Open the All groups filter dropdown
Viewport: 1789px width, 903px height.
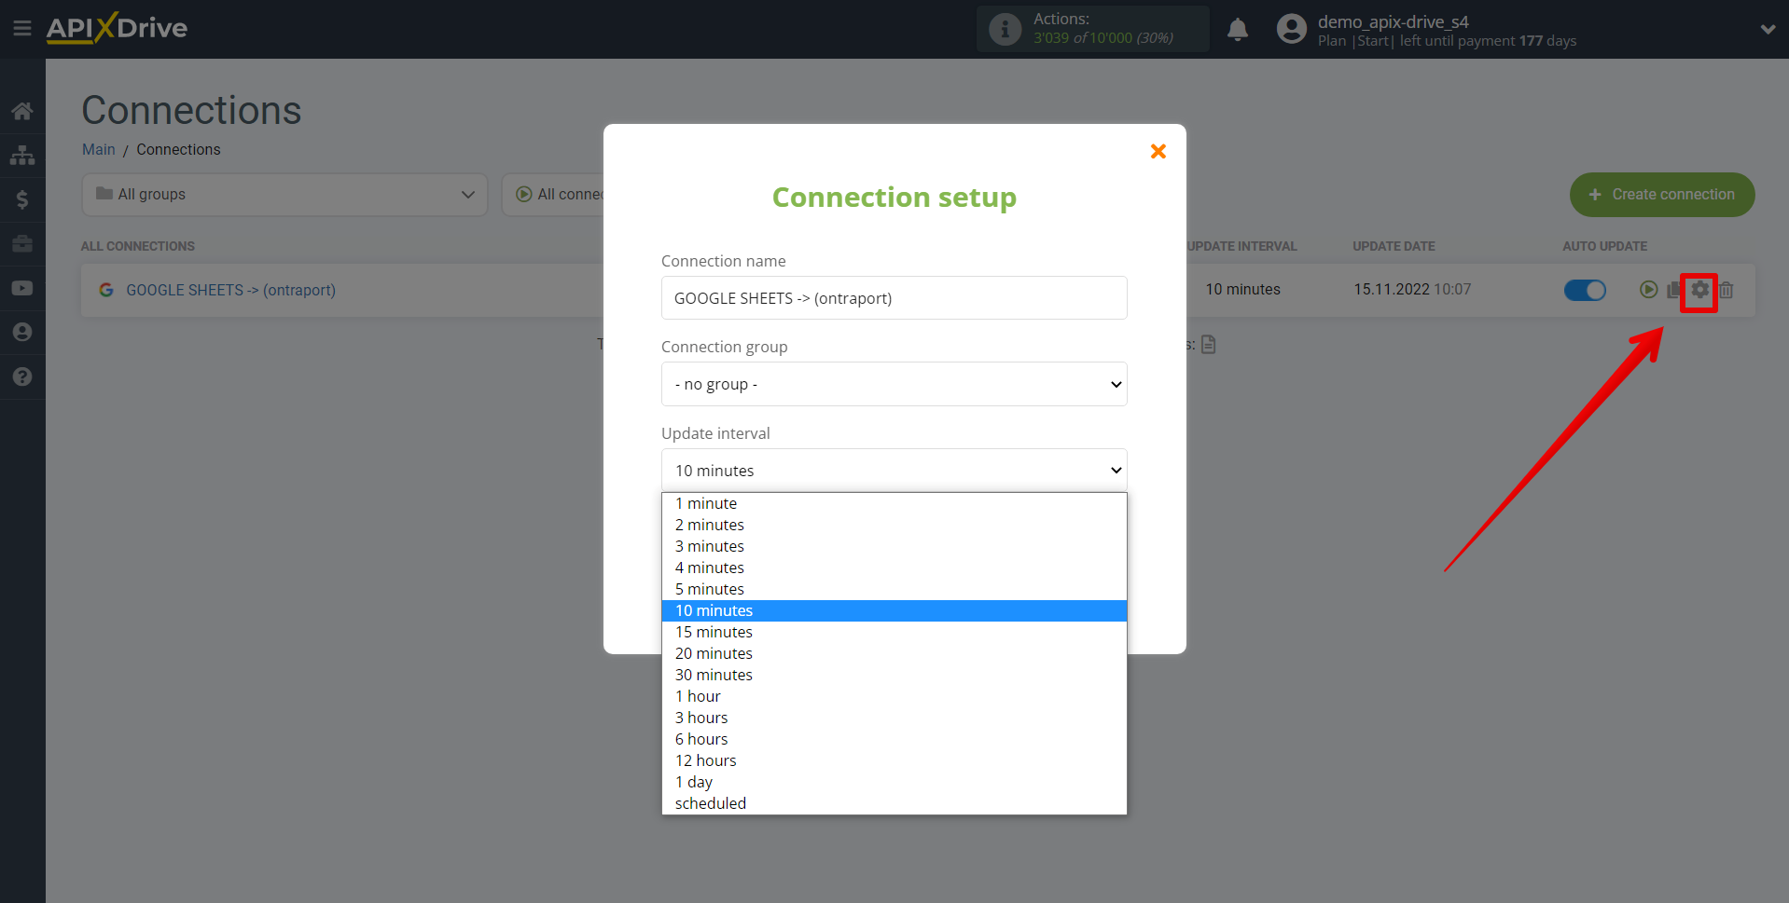click(x=284, y=195)
